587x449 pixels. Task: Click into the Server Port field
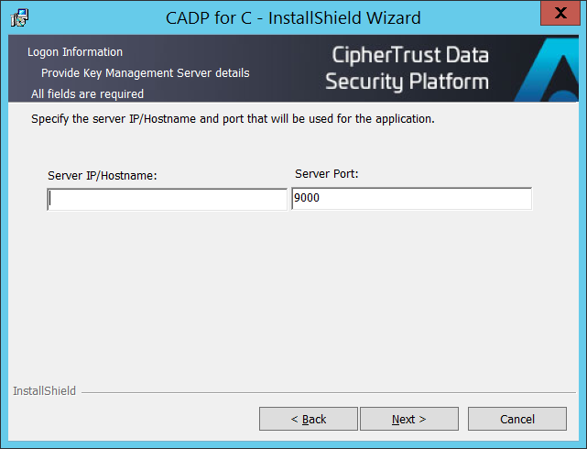(411, 199)
